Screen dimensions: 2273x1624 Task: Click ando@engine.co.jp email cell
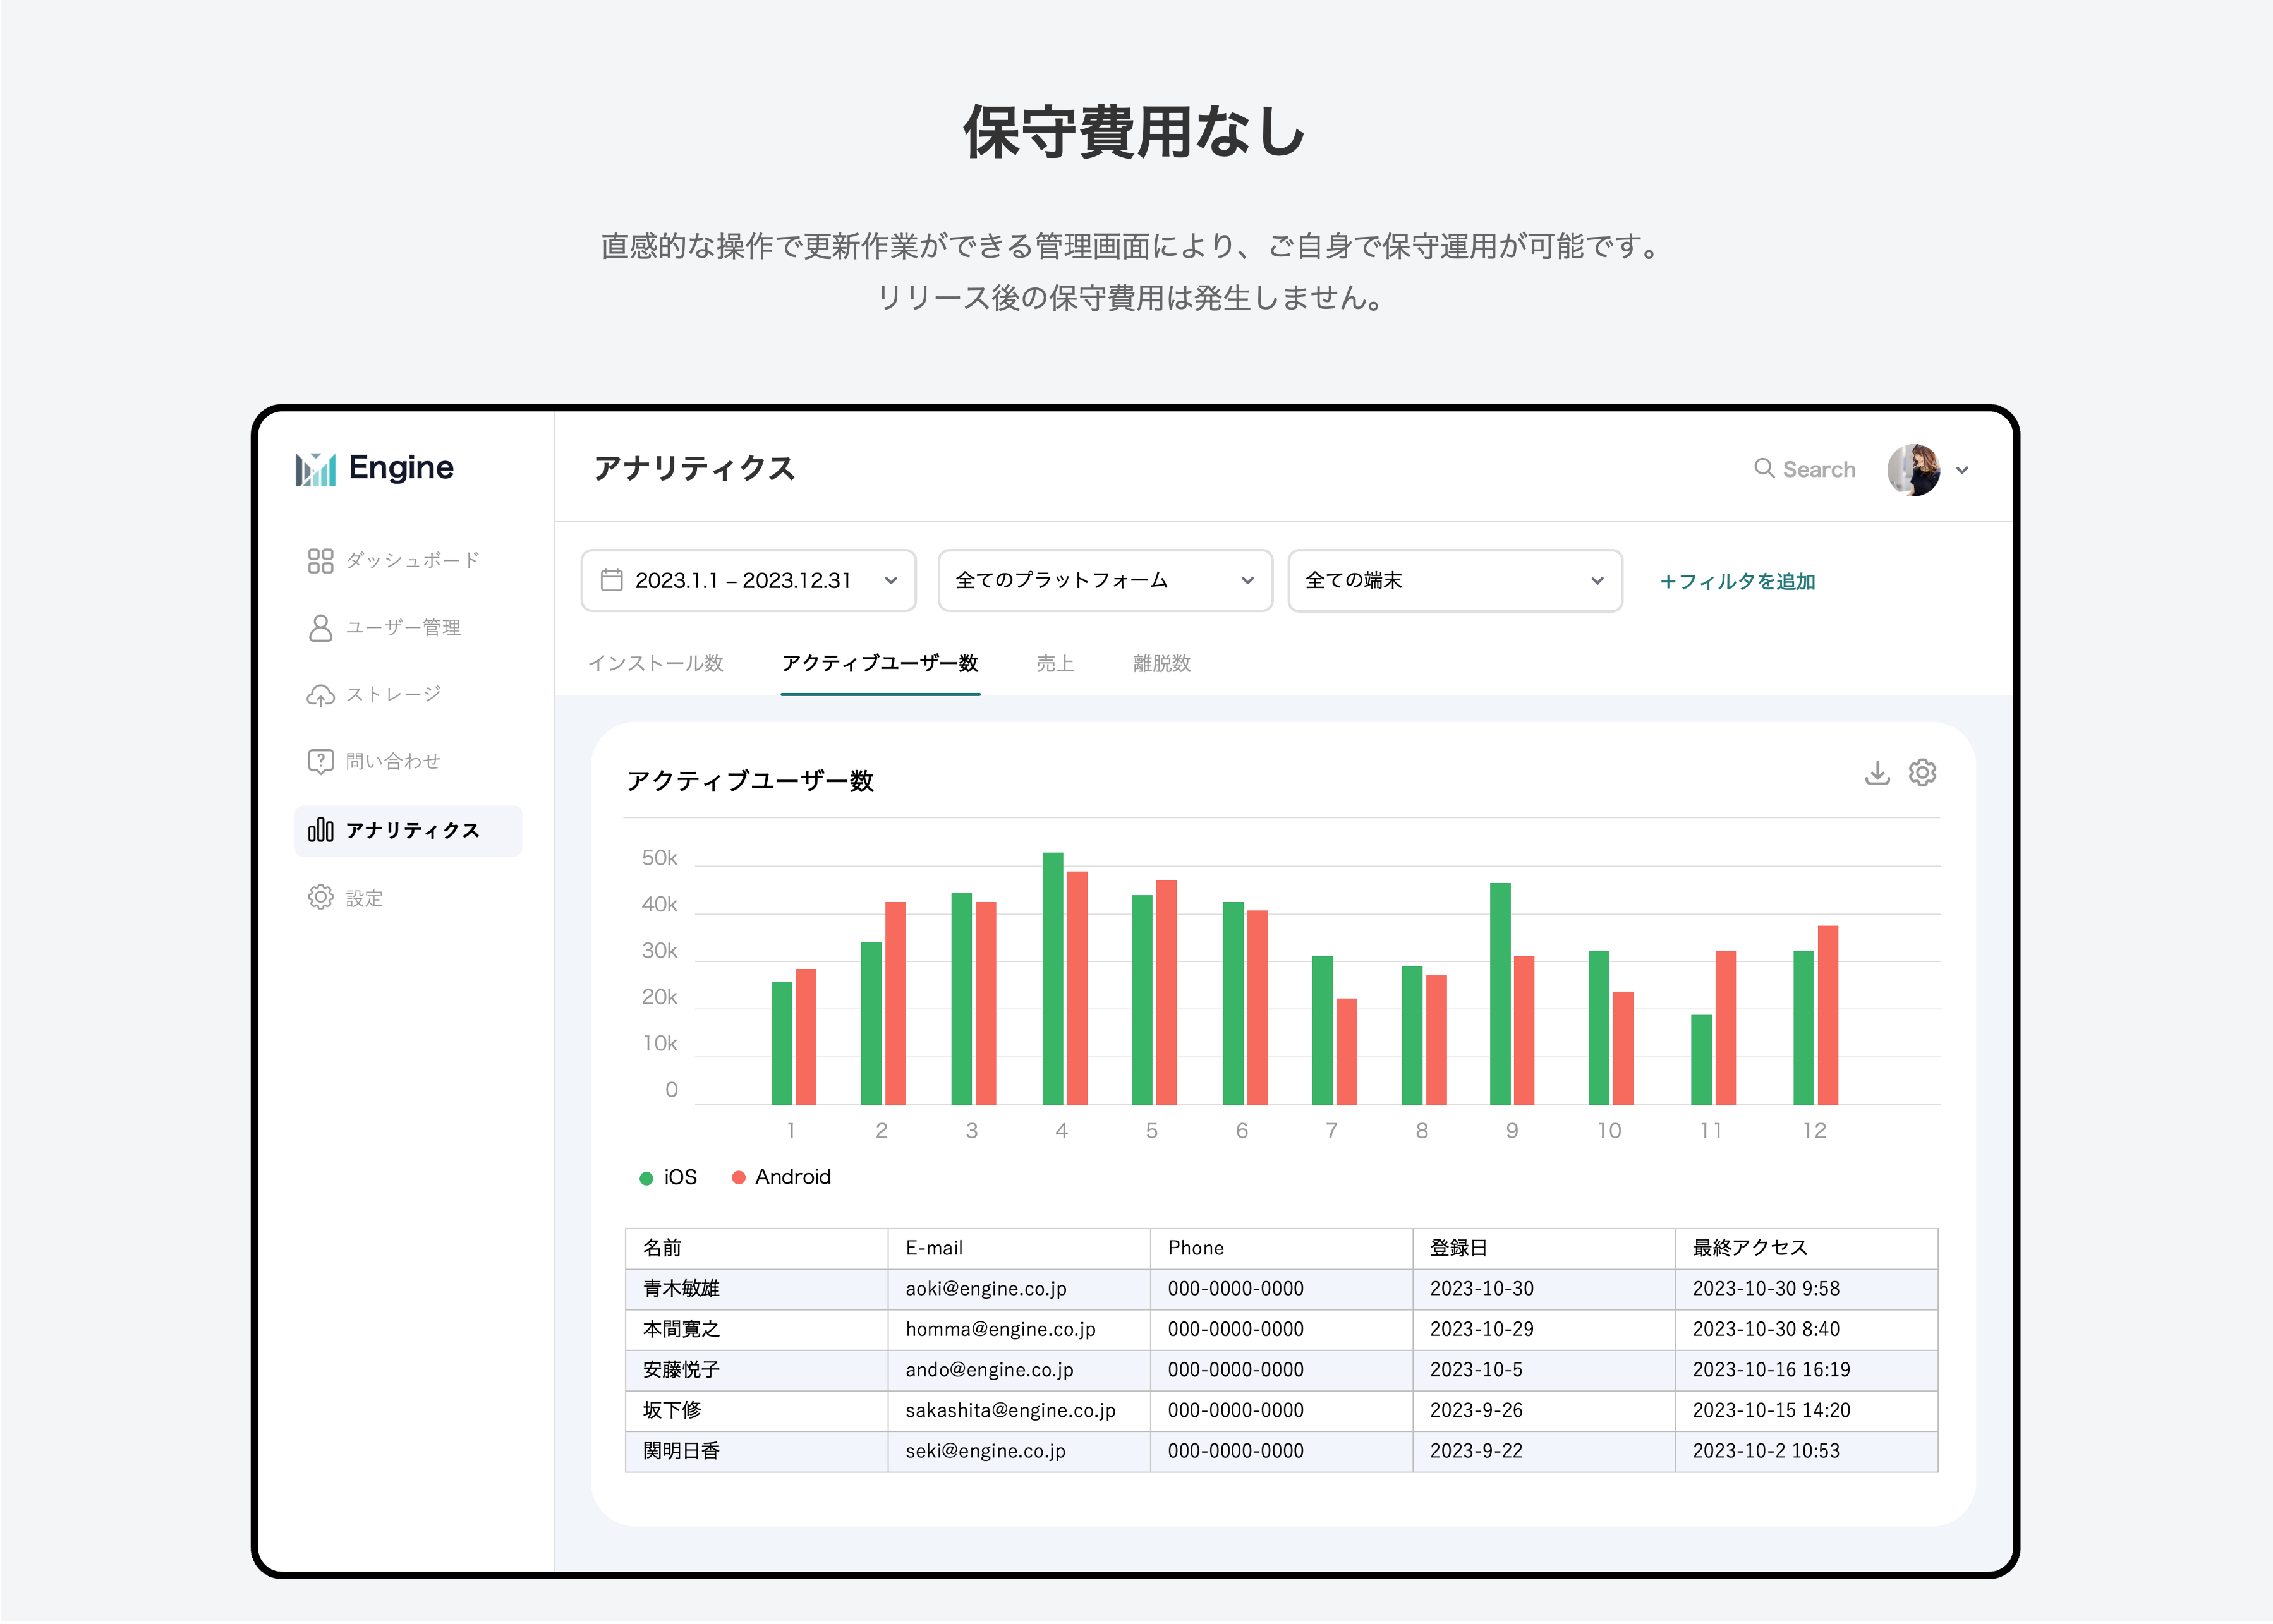click(1019, 1371)
